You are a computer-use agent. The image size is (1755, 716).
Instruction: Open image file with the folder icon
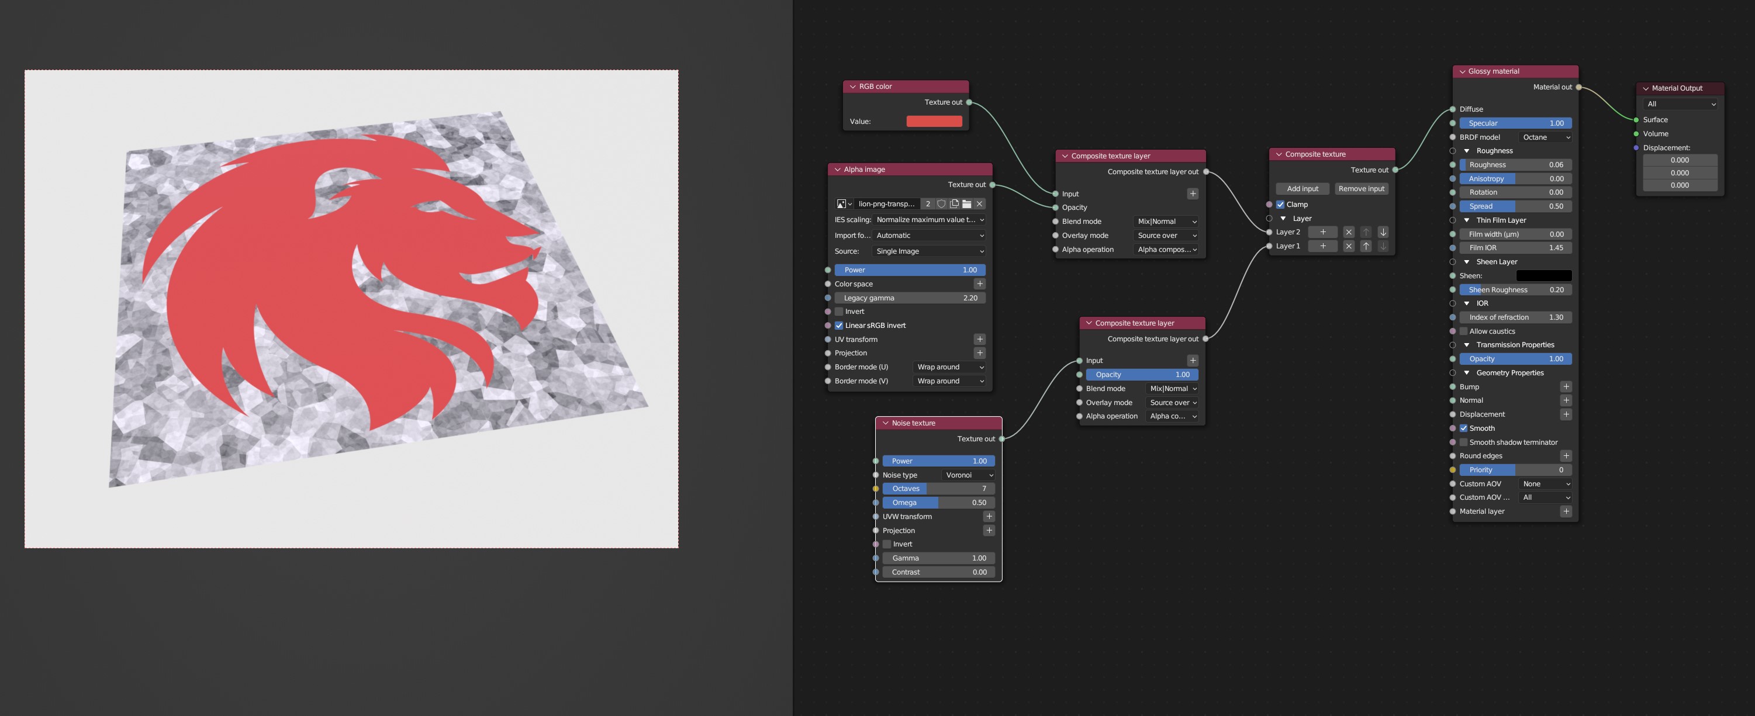[x=967, y=204]
